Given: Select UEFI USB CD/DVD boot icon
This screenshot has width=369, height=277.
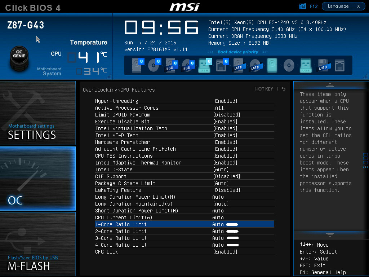Looking at the screenshot, I should tap(188, 66).
